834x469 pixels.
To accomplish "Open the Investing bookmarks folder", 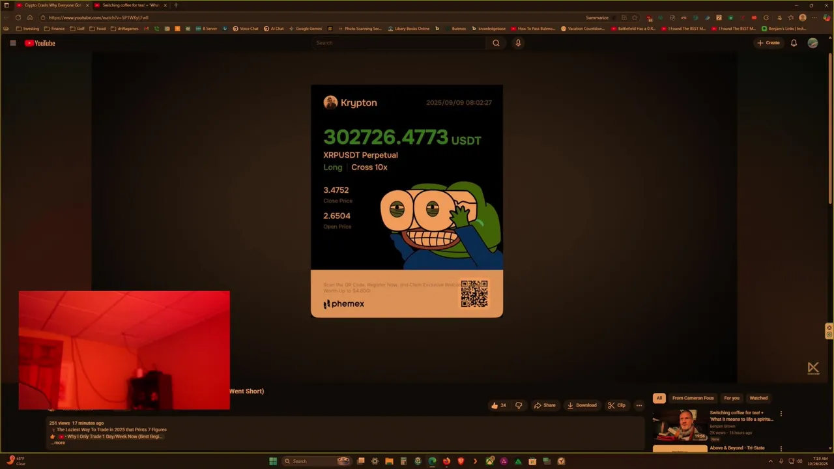I will click(28, 29).
